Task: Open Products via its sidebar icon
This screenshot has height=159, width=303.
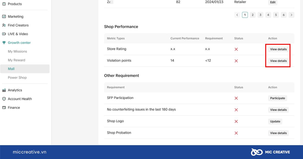Action: pyautogui.click(x=4, y=4)
